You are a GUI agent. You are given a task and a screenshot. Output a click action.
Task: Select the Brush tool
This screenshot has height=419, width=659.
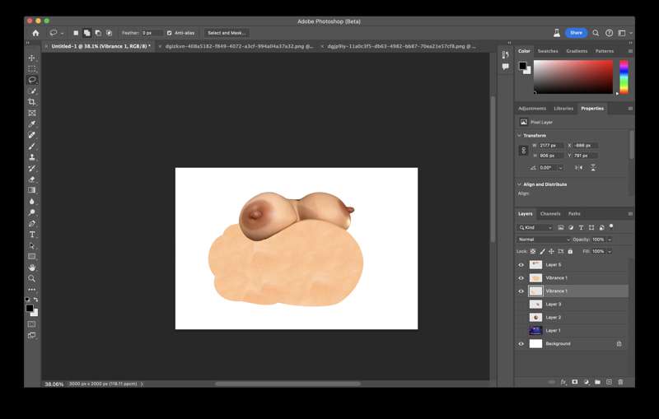(32, 146)
